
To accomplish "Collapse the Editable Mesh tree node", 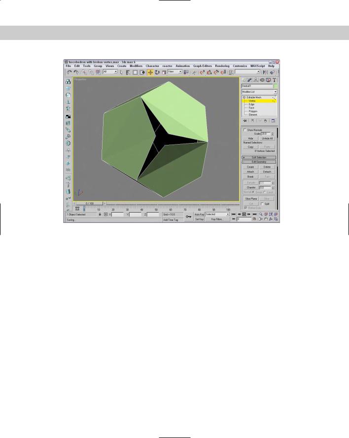I will point(244,98).
